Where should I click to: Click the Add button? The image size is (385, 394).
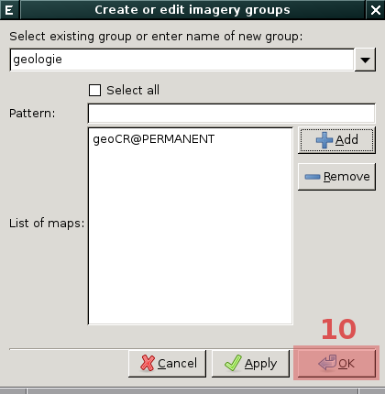336,140
